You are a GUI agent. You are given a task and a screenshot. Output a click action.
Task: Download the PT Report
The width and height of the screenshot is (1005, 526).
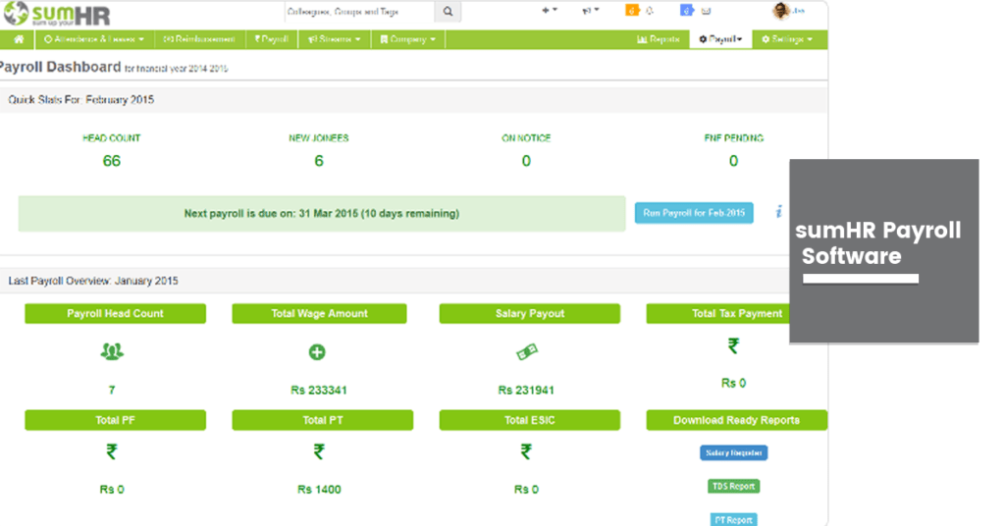pyautogui.click(x=734, y=519)
